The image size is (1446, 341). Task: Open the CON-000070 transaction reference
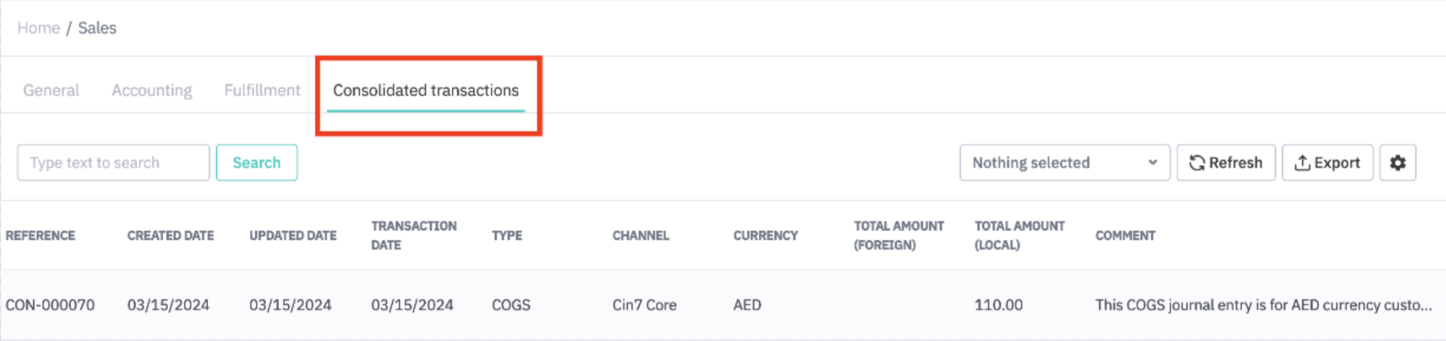(x=50, y=305)
